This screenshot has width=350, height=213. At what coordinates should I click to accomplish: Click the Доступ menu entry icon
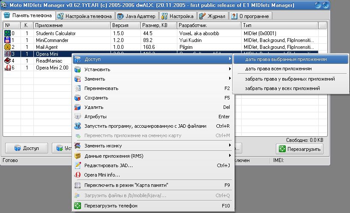[78, 60]
